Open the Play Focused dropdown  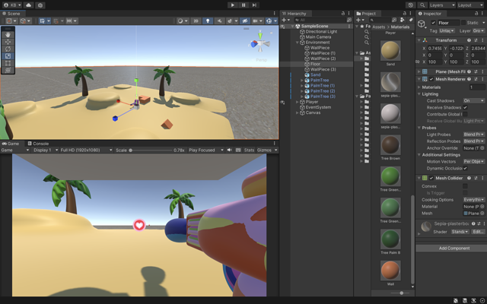(206, 150)
